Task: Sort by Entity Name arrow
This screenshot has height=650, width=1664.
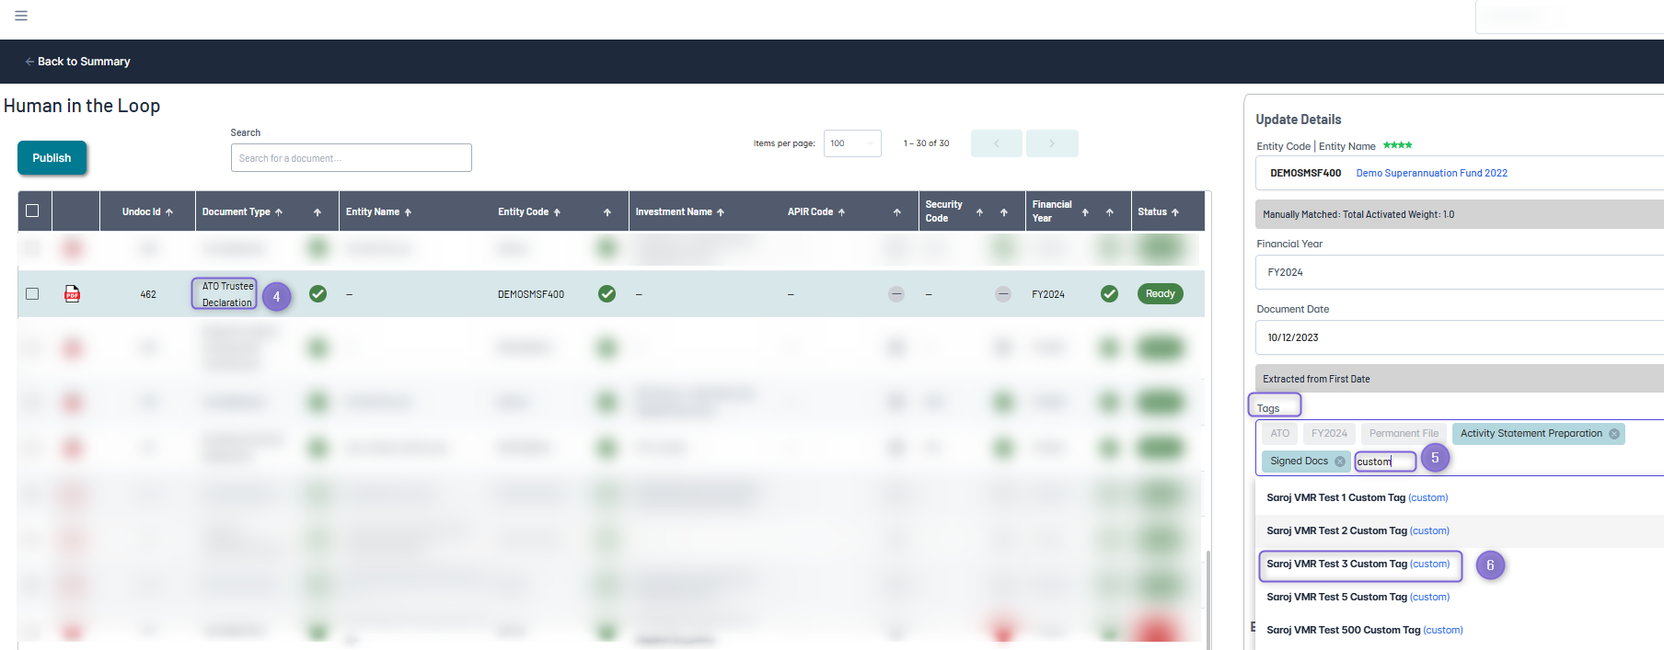Action: (408, 212)
